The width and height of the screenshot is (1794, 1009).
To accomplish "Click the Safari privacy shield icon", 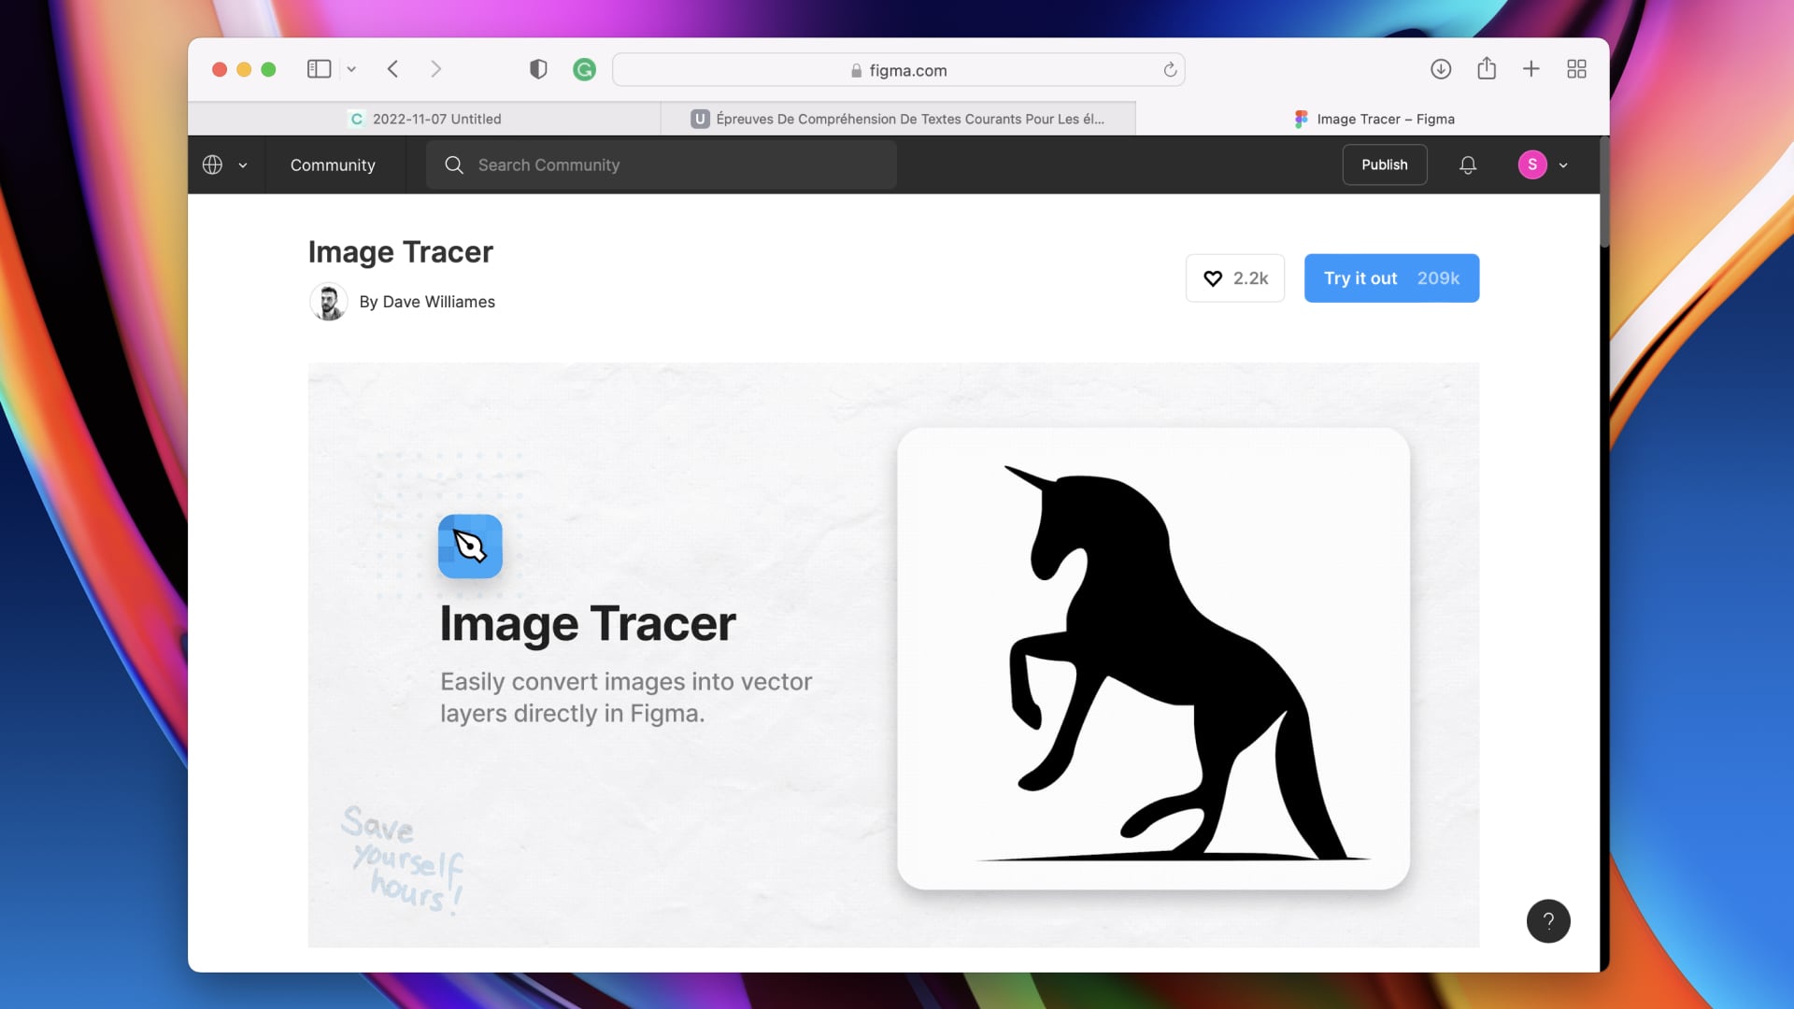I will (538, 69).
